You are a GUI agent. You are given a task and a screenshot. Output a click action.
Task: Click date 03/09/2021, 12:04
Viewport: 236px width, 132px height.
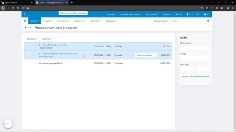pos(102,47)
